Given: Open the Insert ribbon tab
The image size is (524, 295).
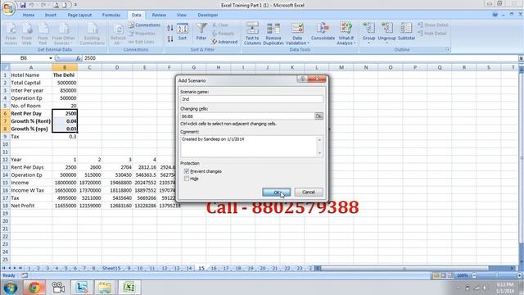Looking at the screenshot, I should point(51,15).
